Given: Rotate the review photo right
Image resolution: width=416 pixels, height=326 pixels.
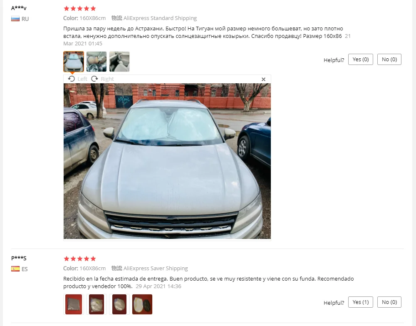Looking at the screenshot, I should tap(102, 79).
